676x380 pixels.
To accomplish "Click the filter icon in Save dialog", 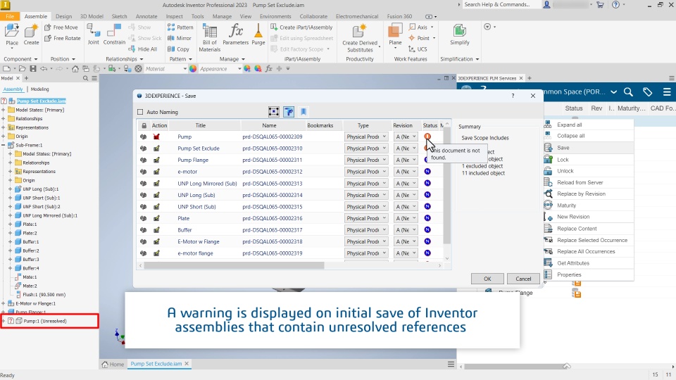I will pyautogui.click(x=289, y=112).
